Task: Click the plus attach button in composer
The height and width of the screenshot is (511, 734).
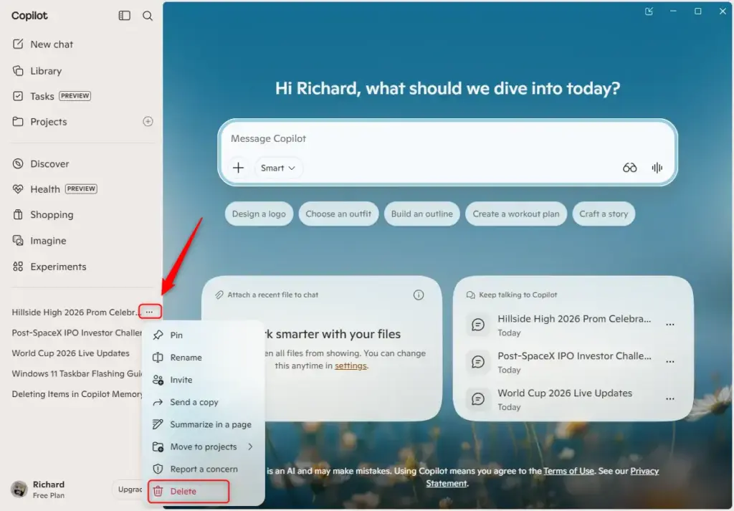Action: (x=238, y=168)
